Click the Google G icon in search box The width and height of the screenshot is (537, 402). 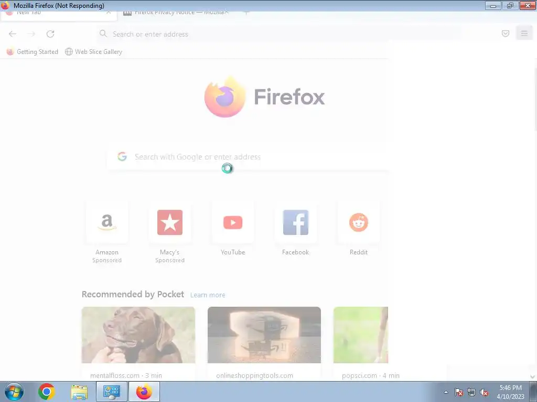(x=122, y=157)
